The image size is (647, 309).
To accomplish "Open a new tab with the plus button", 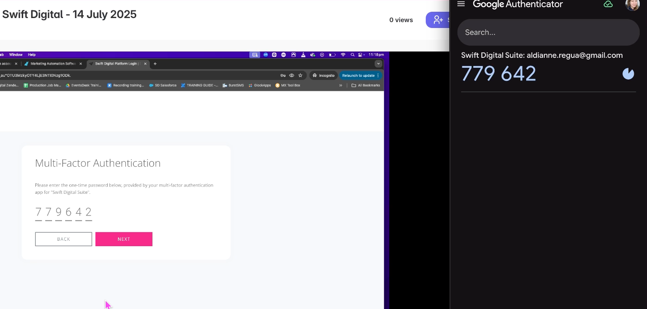I will pyautogui.click(x=155, y=64).
